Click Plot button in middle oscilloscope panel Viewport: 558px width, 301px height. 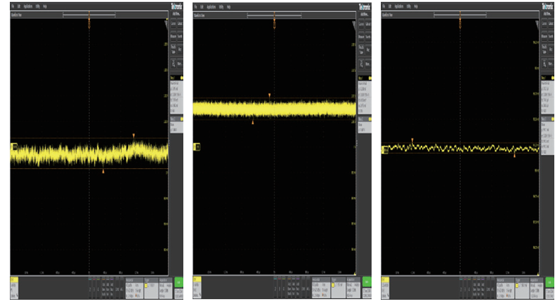pos(369,49)
